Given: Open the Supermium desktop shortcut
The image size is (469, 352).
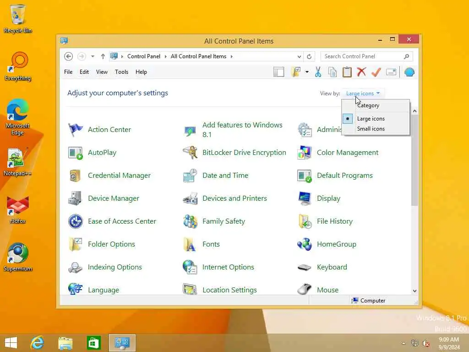Looking at the screenshot, I should pos(18,258).
